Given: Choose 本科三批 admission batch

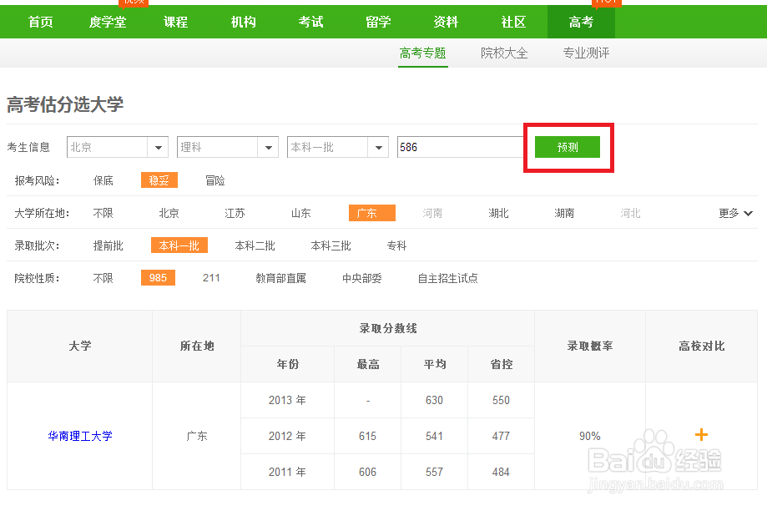Looking at the screenshot, I should [331, 245].
